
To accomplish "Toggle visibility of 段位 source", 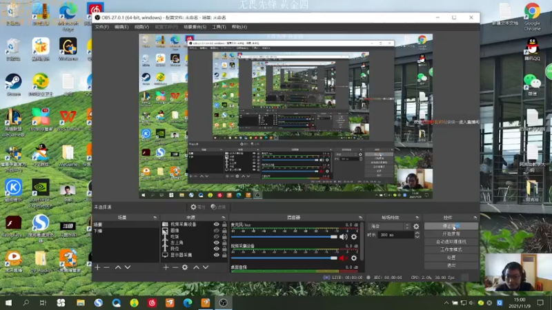I will point(217,249).
